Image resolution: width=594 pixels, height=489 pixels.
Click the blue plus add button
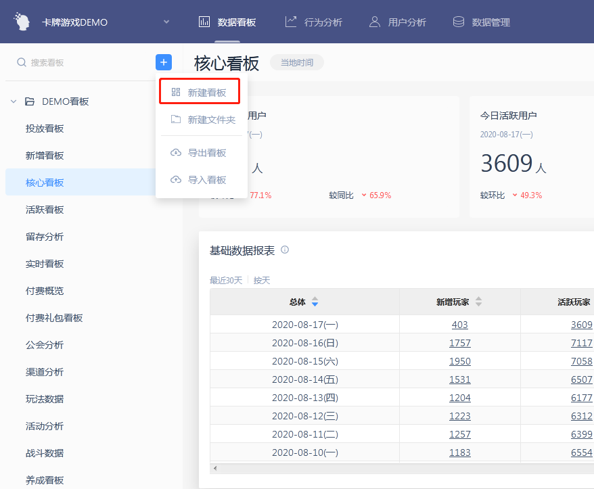pyautogui.click(x=164, y=62)
